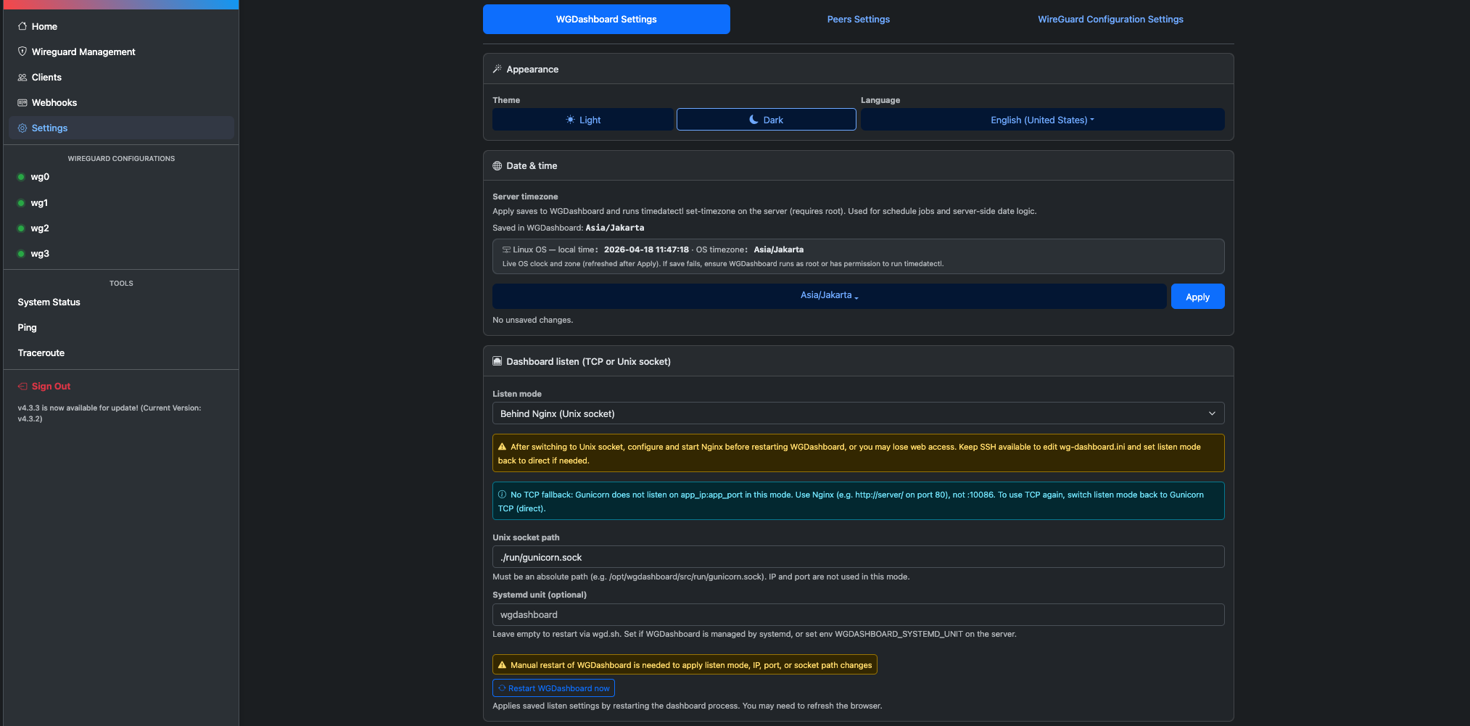Open the Clients menu item
The image size is (1470, 726).
point(121,77)
